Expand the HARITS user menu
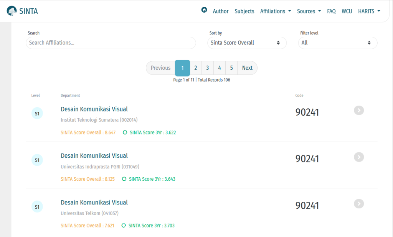The width and height of the screenshot is (393, 237). [x=369, y=11]
